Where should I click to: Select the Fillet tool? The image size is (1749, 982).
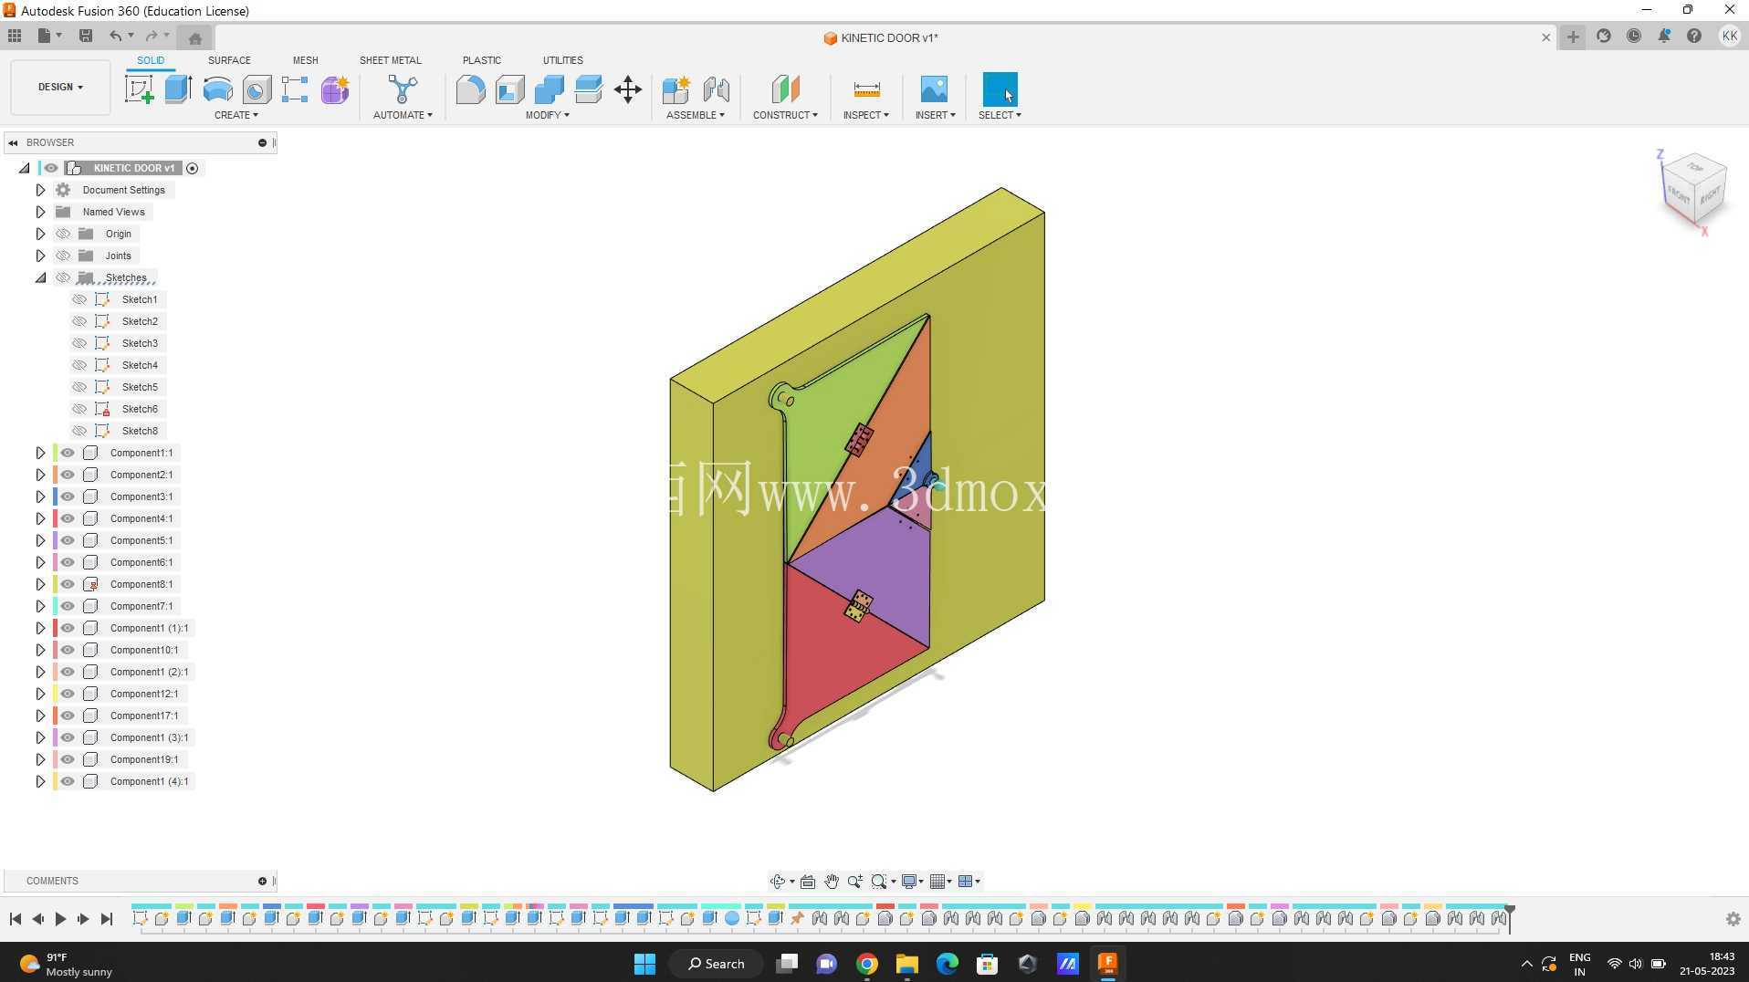tap(470, 89)
